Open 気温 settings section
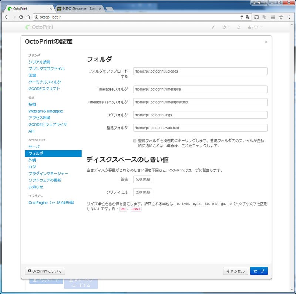The image size is (296, 294). pyautogui.click(x=32, y=75)
